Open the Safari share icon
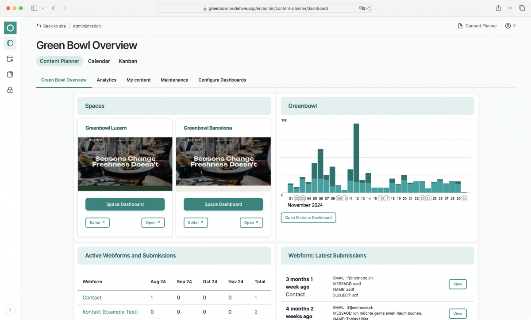531x320 pixels. pos(499,8)
